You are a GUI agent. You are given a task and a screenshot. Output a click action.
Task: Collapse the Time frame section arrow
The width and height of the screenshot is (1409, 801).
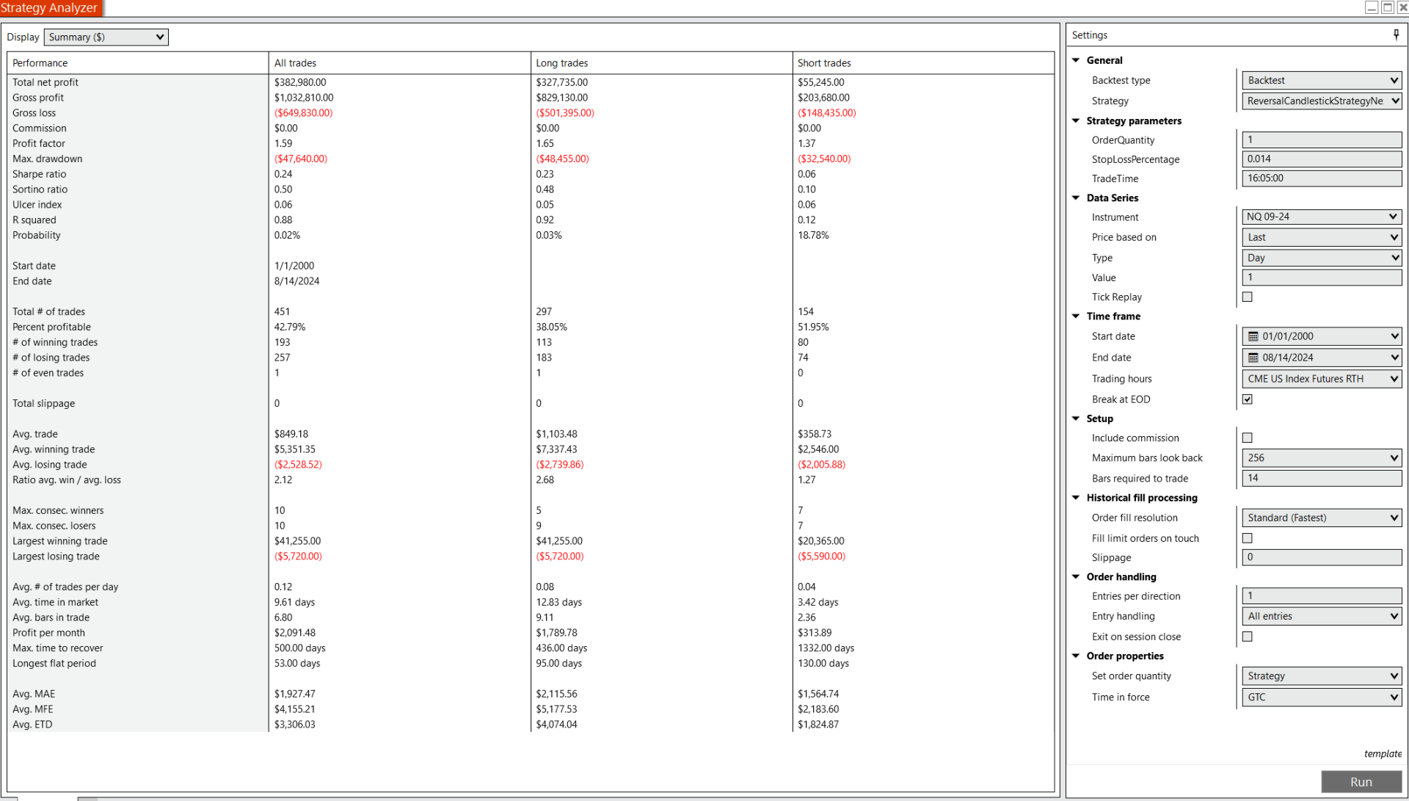coord(1076,316)
